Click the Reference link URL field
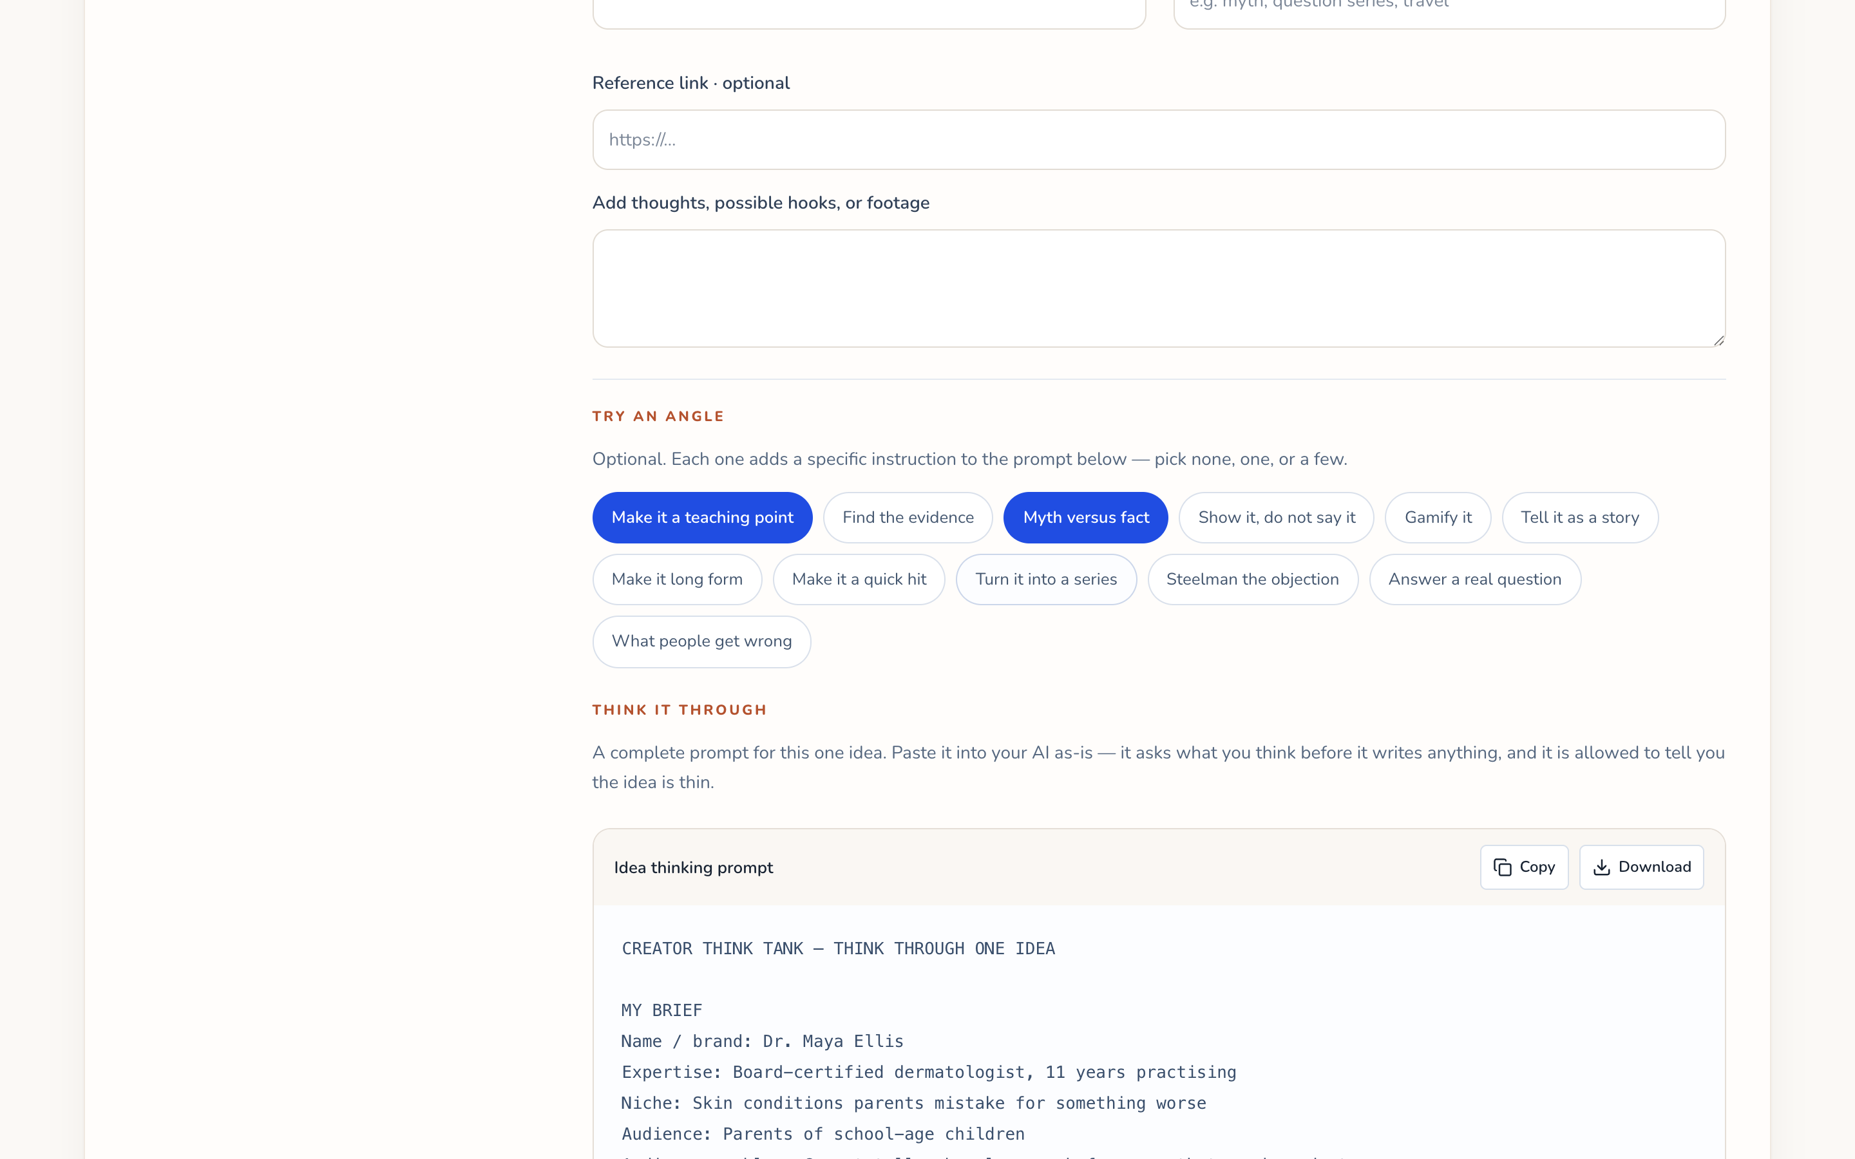1855x1159 pixels. [x=1159, y=140]
